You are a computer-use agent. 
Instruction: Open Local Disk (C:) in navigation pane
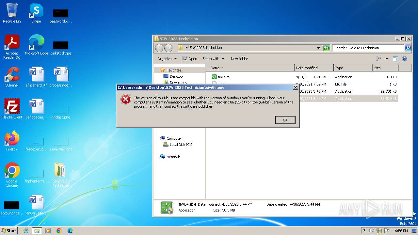(x=181, y=145)
